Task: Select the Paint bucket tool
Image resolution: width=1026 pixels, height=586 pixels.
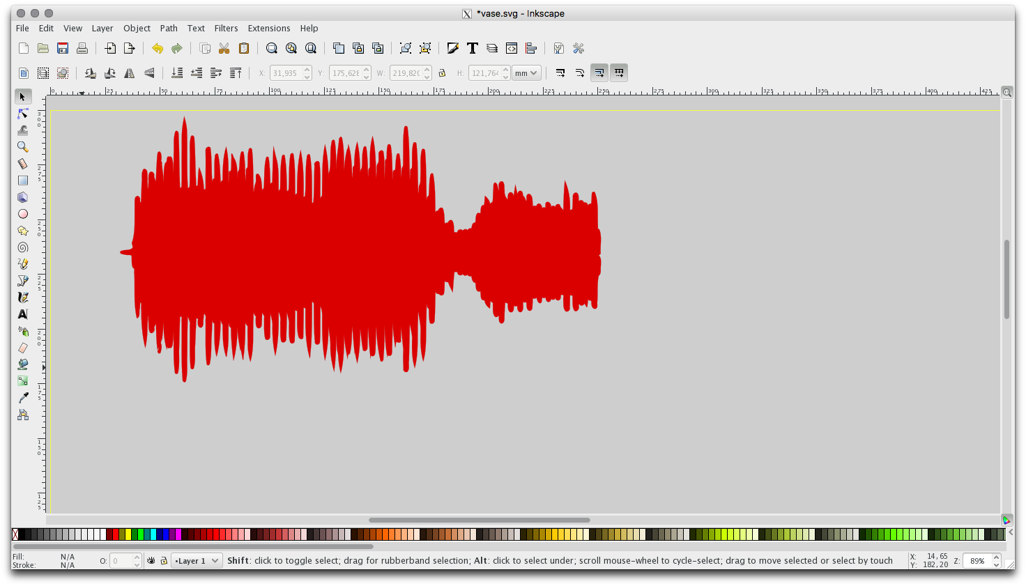Action: coord(23,364)
